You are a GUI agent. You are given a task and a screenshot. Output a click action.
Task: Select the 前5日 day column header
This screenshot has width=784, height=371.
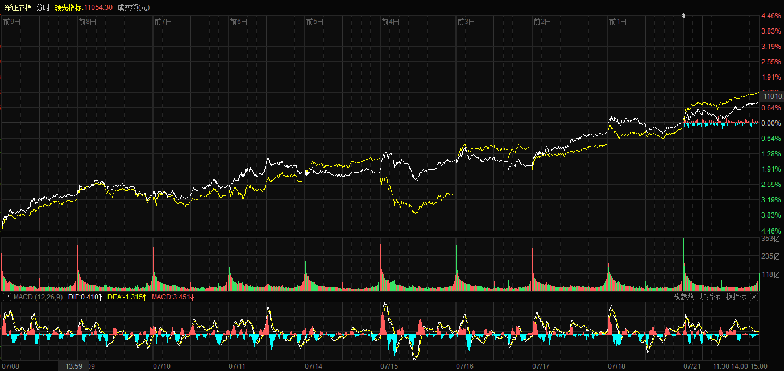pos(314,22)
